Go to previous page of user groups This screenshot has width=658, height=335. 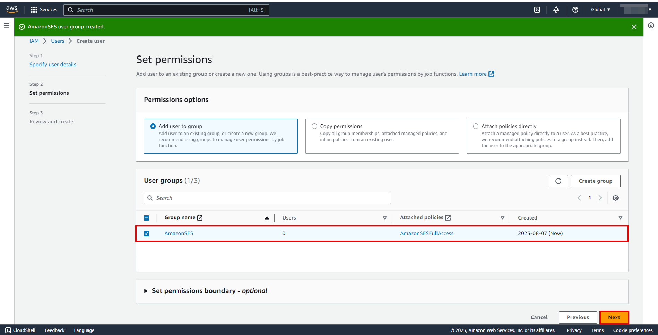(579, 198)
